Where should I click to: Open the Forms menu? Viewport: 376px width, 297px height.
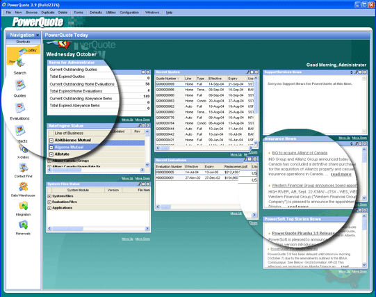[x=79, y=13]
